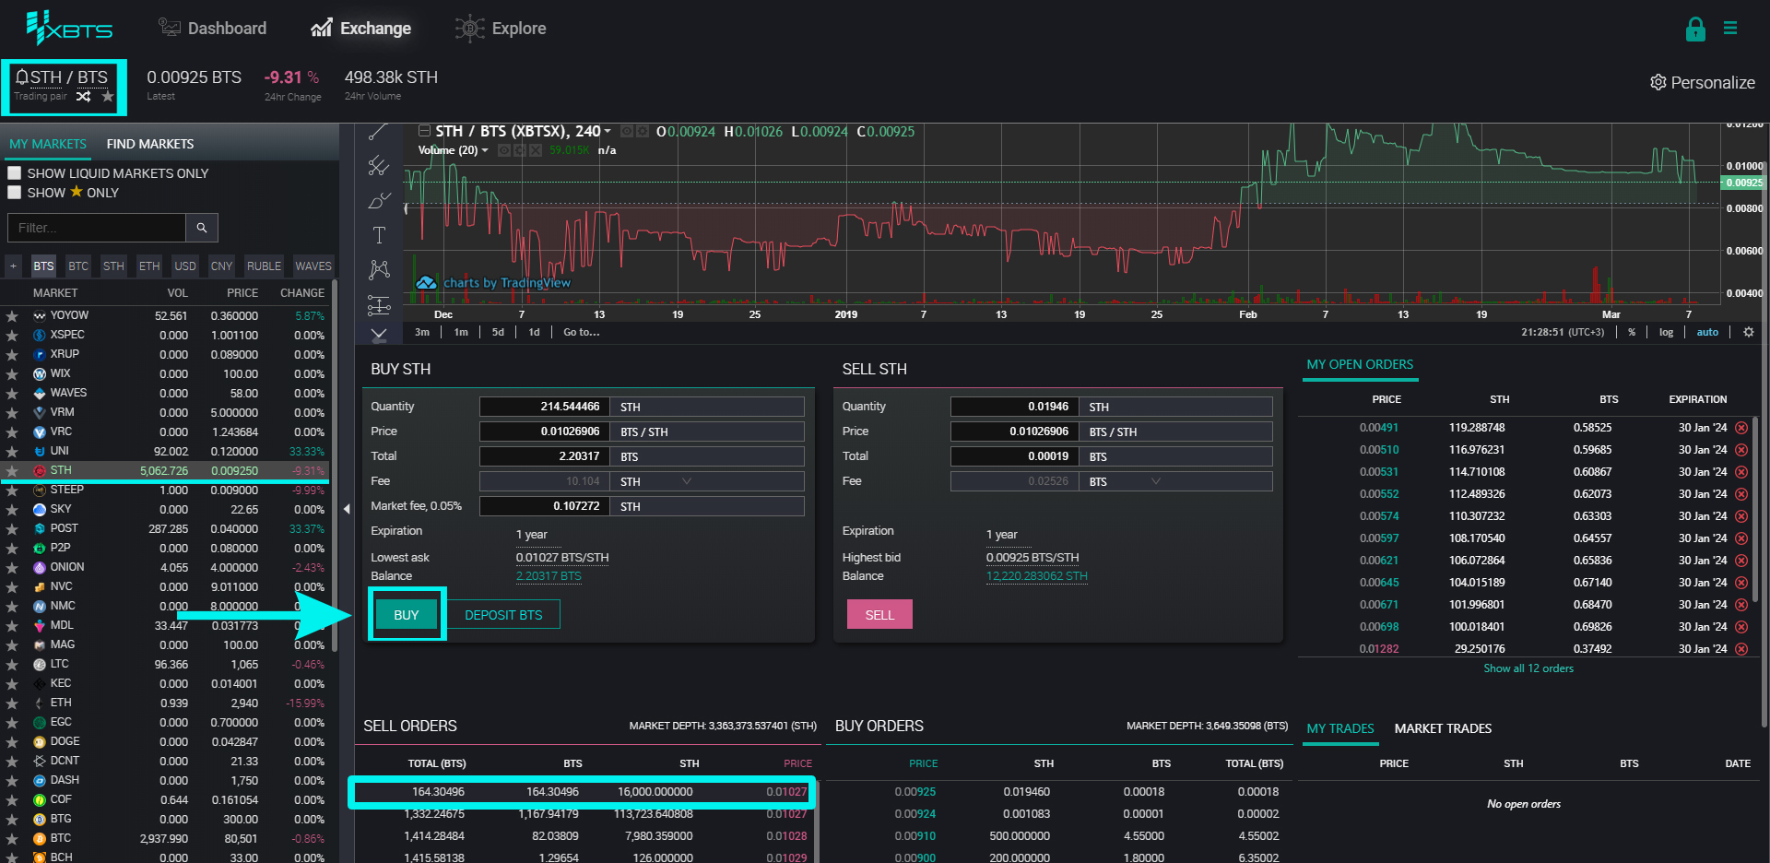
Task: Click the 2.20317 BTS balance link
Action: pos(549,576)
